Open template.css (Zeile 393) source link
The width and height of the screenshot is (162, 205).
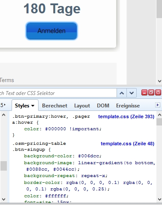point(126,116)
